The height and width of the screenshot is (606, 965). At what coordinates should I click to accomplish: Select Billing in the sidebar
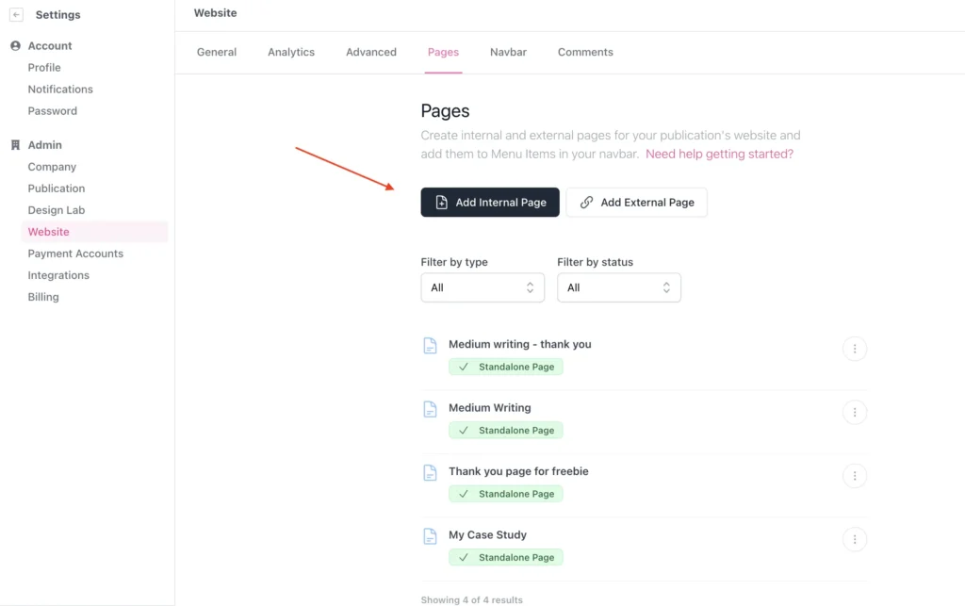tap(43, 296)
